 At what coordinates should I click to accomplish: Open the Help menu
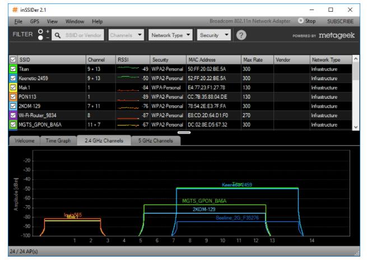(97, 21)
